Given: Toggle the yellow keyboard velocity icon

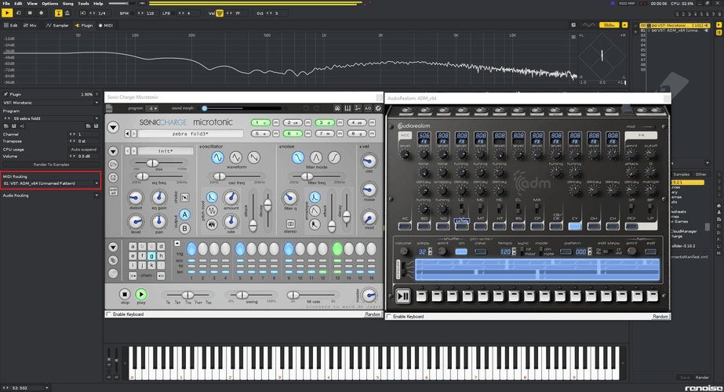Looking at the screenshot, I should click(220, 13).
